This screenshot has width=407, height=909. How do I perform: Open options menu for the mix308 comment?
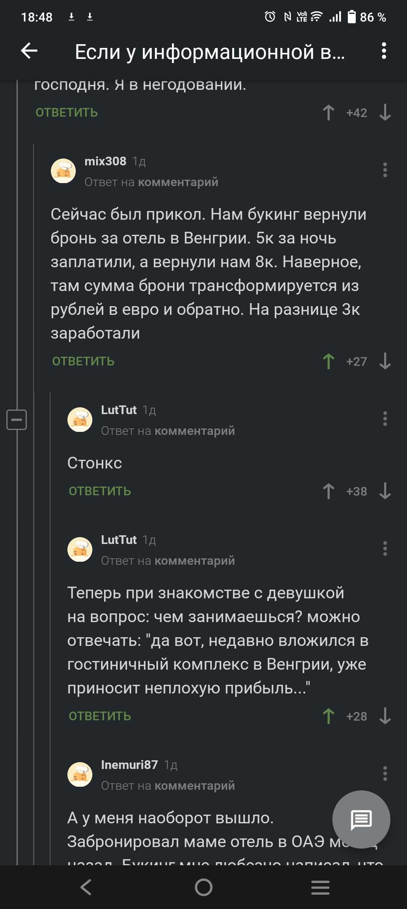(x=385, y=170)
